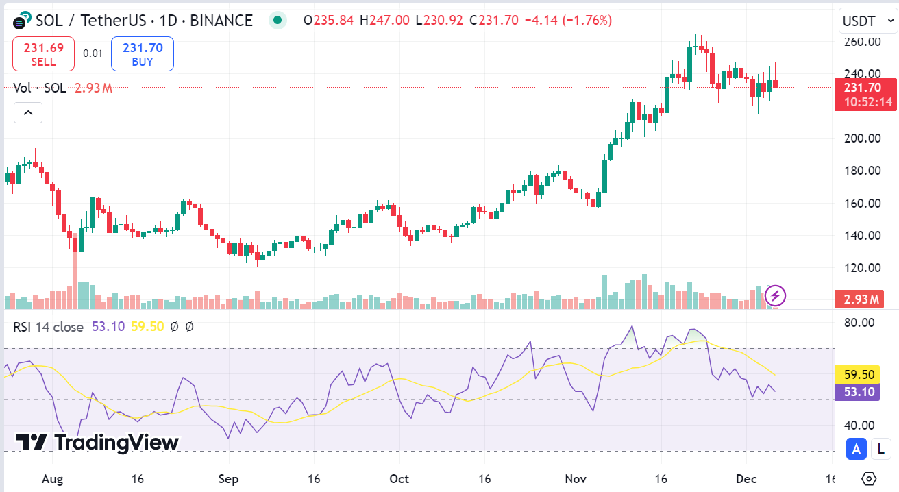Click the 2.93 M volume axis label
Screen dimensions: 899x492
point(859,299)
